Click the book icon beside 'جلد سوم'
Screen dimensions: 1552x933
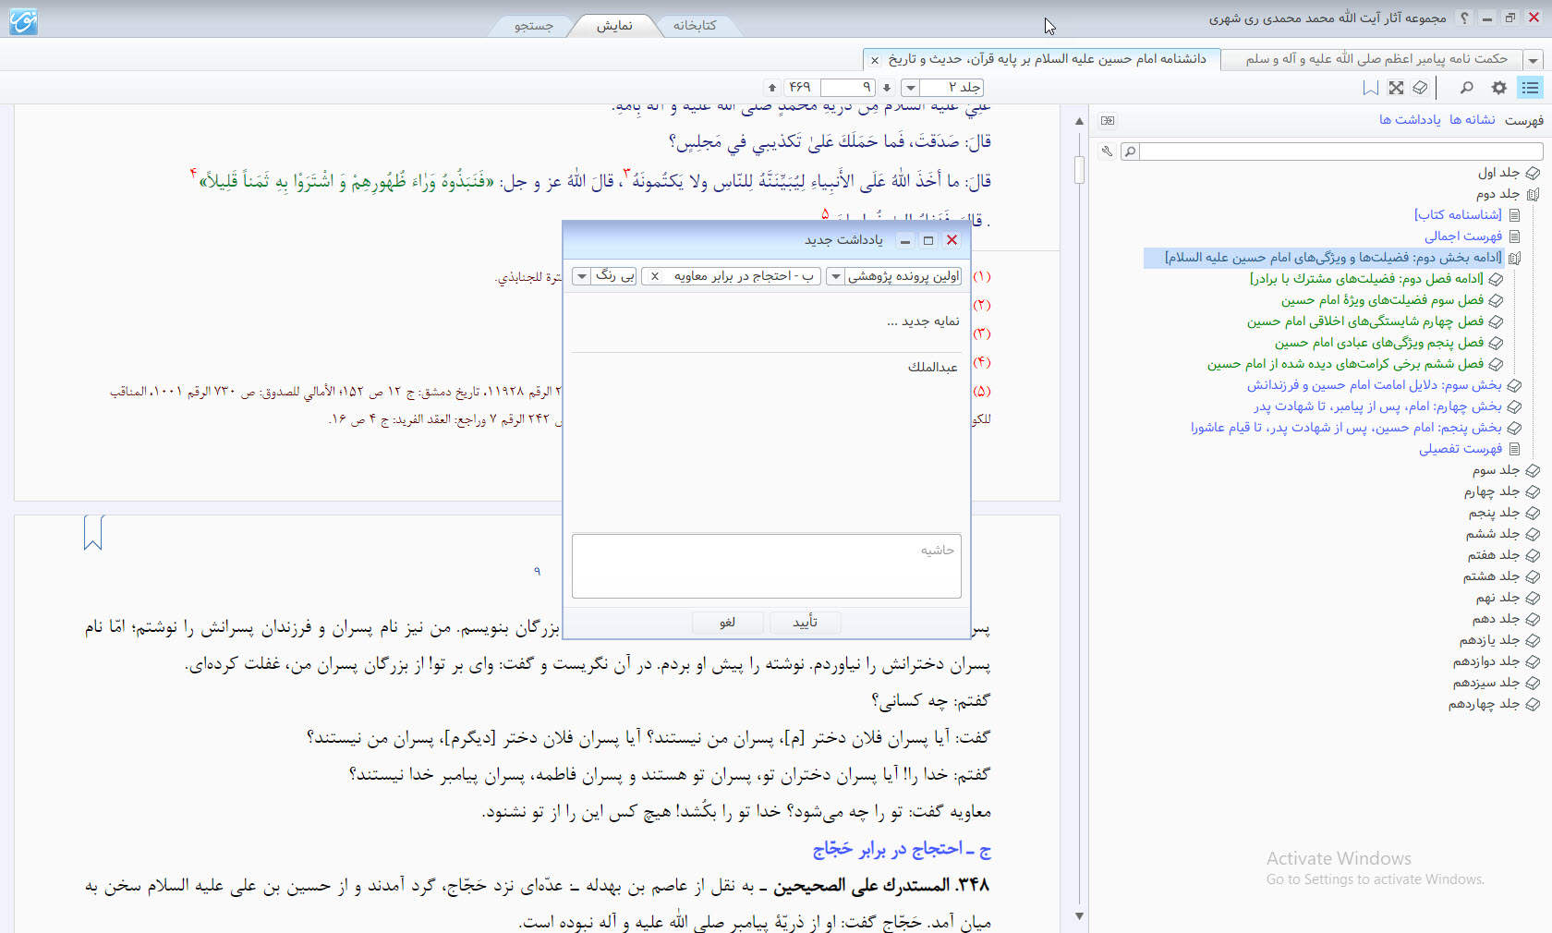[1533, 470]
